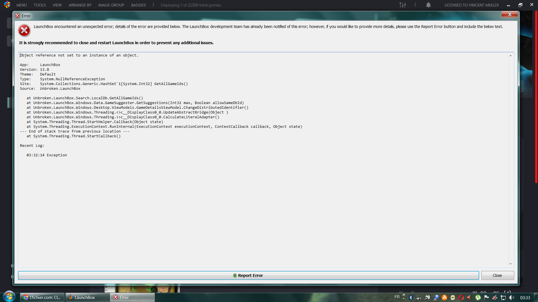538x302 pixels.
Task: Open the VIEW menu
Action: tap(57, 5)
